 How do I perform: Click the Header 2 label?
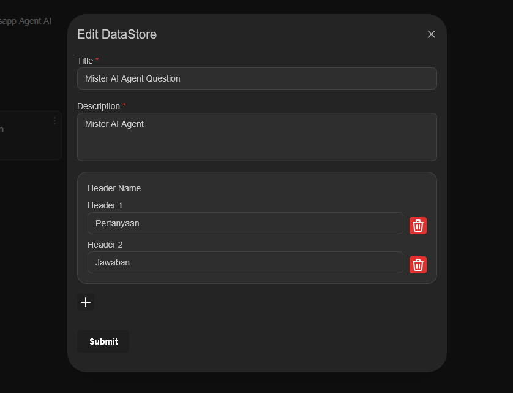click(x=105, y=245)
